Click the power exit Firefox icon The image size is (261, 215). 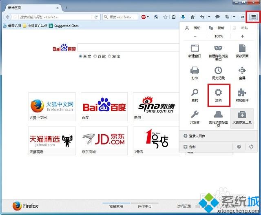pos(251,146)
